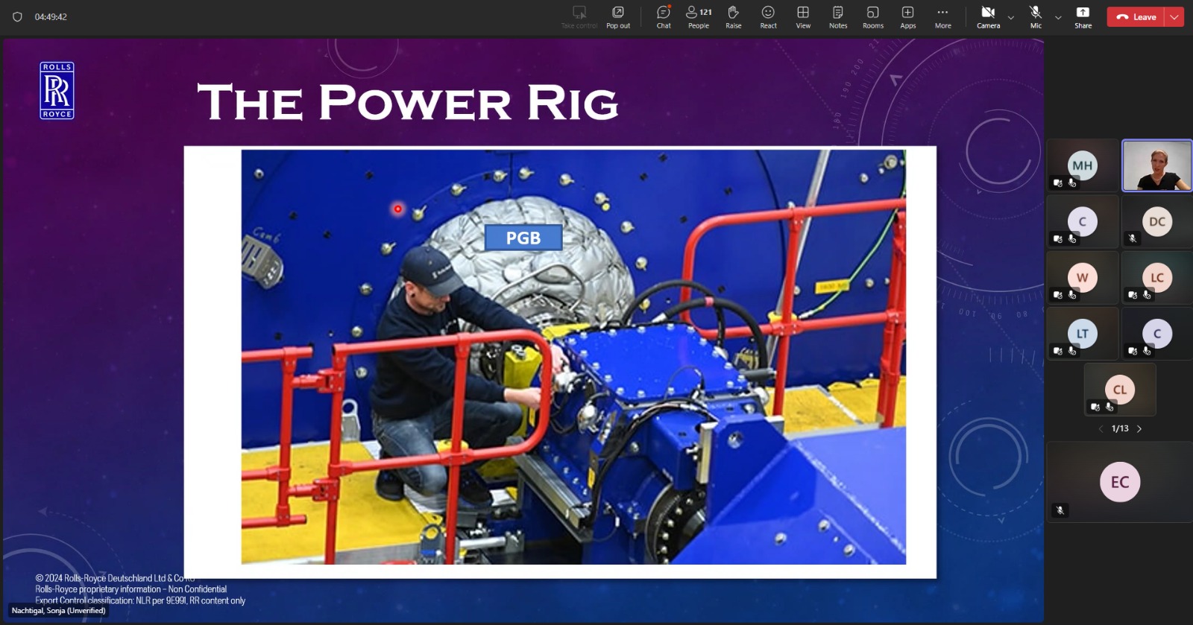Select the W participant tile
This screenshot has height=625, width=1193.
[1083, 277]
